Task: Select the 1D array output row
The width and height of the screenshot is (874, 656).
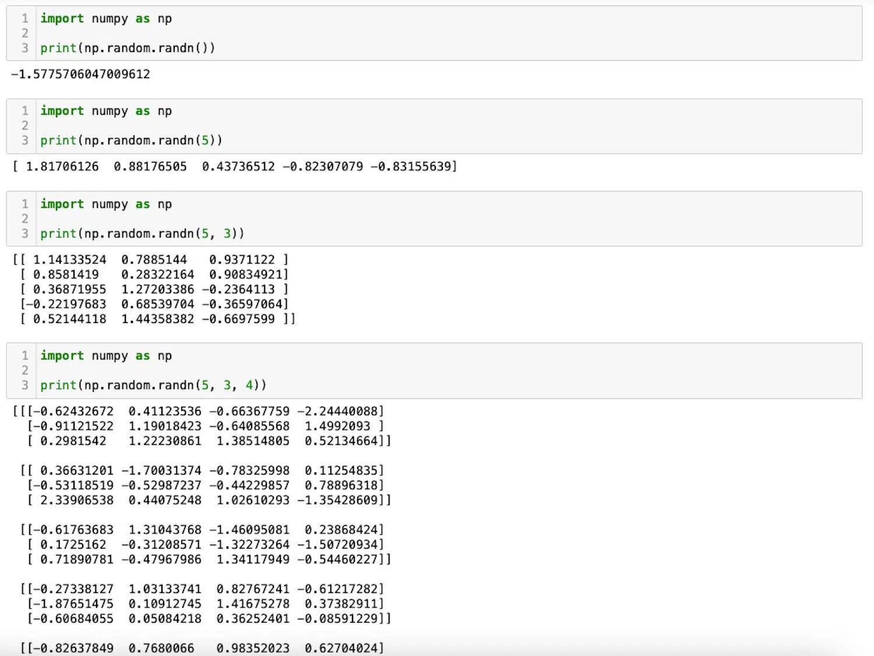Action: click(x=233, y=166)
